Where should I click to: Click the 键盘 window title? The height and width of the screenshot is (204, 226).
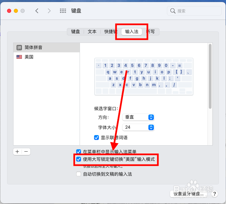76,11
